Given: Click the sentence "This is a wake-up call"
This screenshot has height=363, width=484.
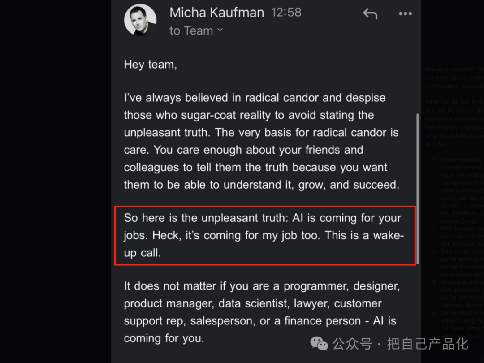Looking at the screenshot, I should [264, 244].
